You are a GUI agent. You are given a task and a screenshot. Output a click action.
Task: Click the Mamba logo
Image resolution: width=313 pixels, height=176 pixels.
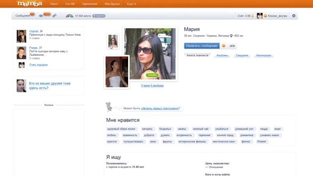(30, 3)
